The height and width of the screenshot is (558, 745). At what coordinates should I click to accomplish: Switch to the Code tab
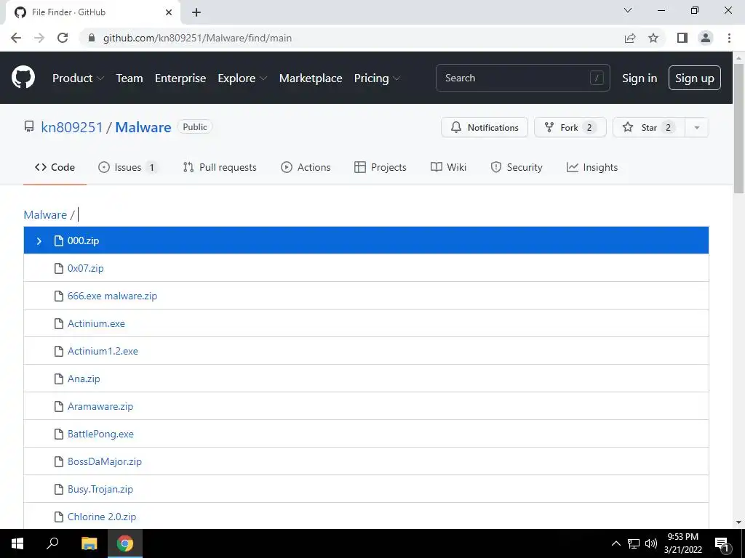tap(55, 167)
